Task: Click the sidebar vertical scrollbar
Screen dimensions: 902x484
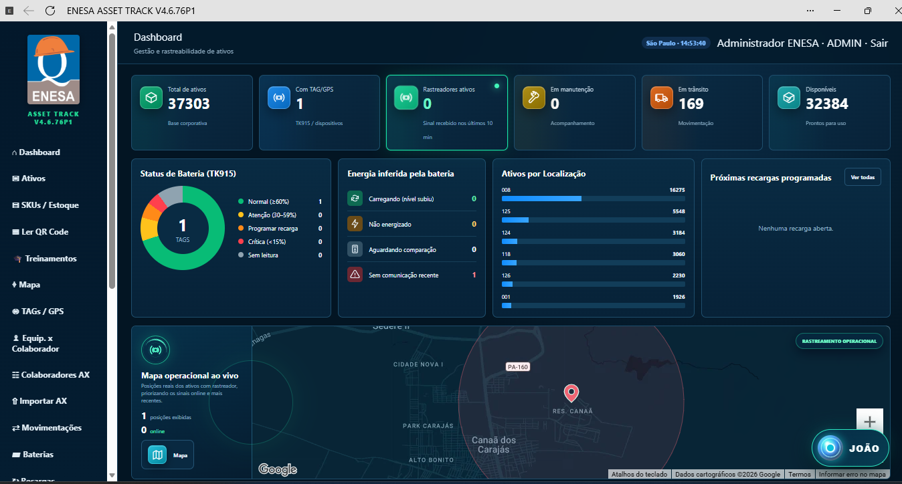Action: tap(112, 160)
